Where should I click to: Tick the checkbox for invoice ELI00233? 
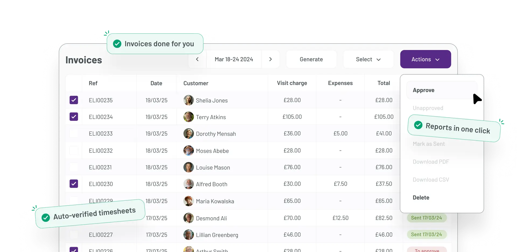click(74, 134)
